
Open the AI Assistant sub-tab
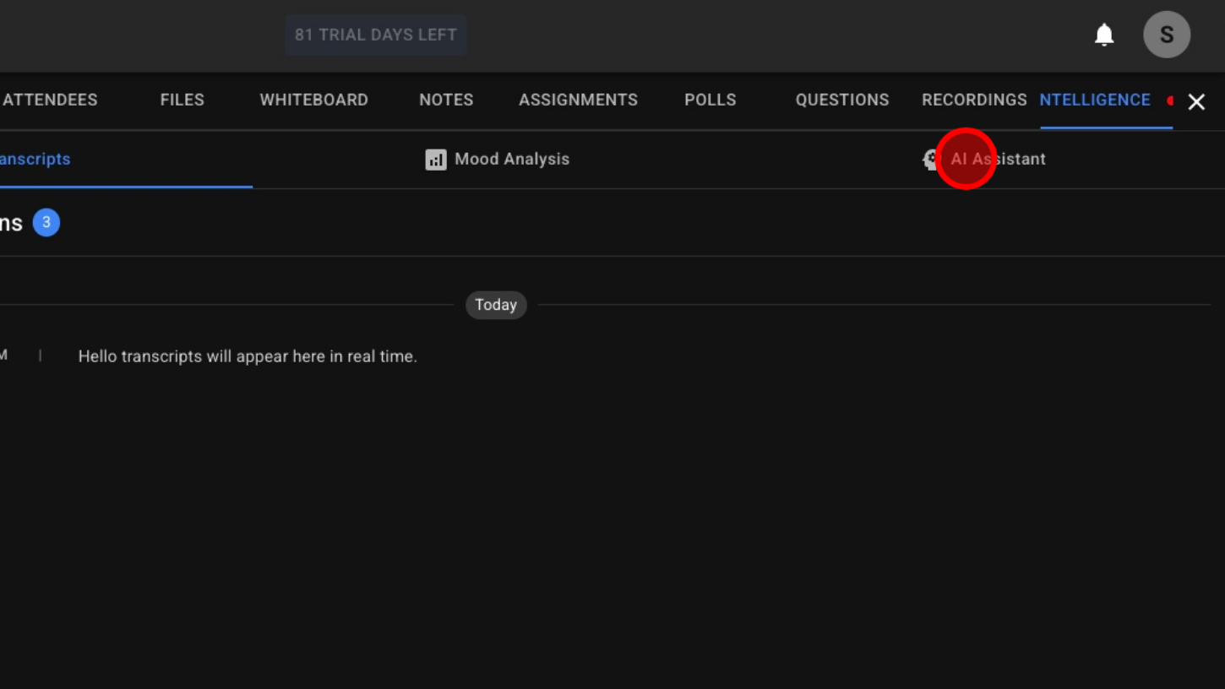coord(997,159)
